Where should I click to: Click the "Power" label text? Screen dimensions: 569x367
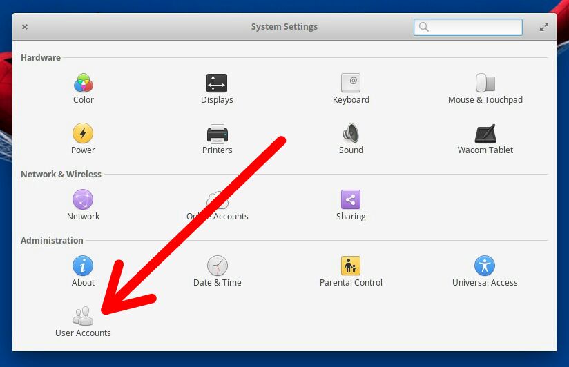point(83,150)
